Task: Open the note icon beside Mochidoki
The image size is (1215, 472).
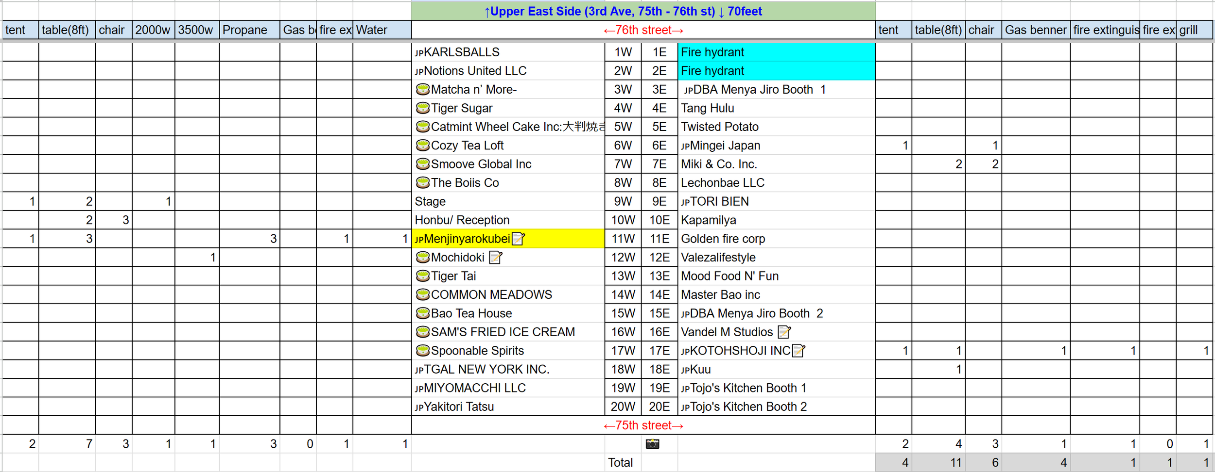Action: [495, 257]
